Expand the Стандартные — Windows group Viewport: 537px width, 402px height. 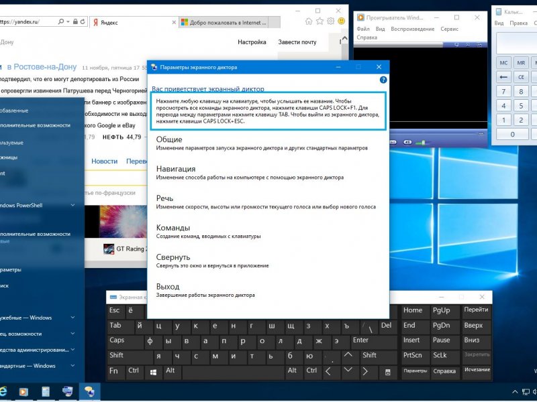coord(72,366)
